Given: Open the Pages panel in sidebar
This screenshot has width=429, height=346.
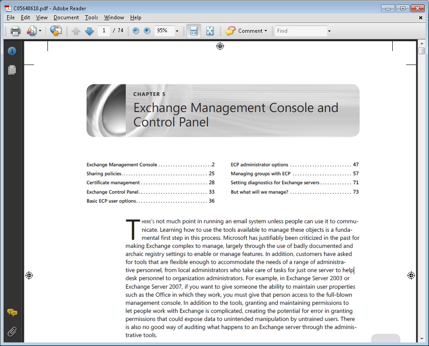Looking at the screenshot, I should coord(12,70).
